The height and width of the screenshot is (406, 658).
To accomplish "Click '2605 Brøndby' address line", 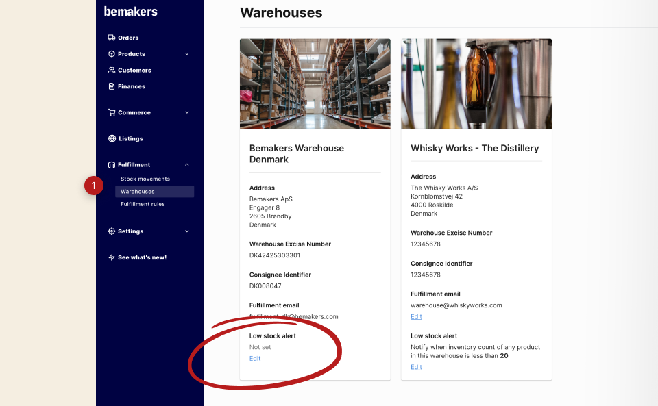I will click(270, 216).
